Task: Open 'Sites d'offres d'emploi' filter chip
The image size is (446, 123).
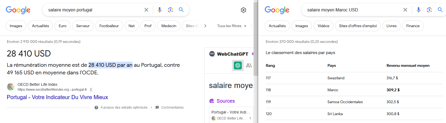Action: (x=358, y=26)
